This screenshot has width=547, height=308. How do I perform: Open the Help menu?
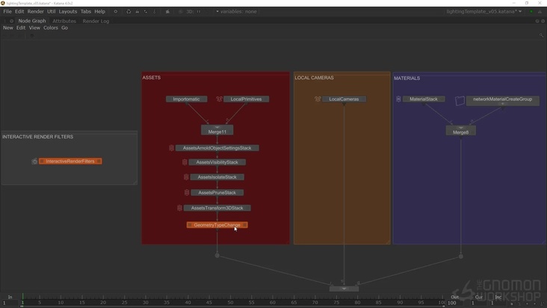(x=100, y=11)
